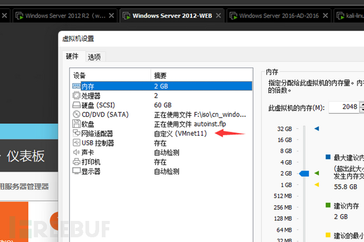Click the memory value spinner arrows
The image size is (364, 242).
361,107
